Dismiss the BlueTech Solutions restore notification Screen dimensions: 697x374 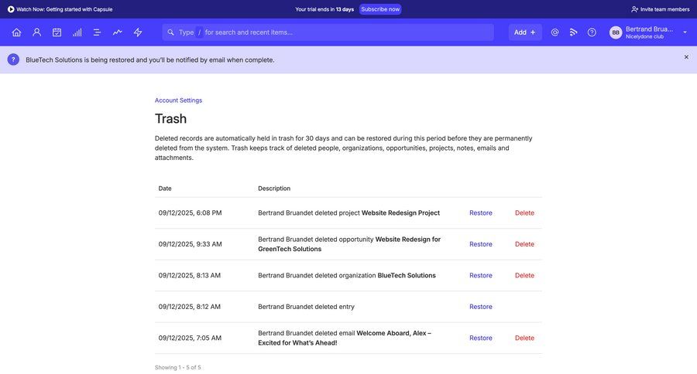pyautogui.click(x=686, y=57)
